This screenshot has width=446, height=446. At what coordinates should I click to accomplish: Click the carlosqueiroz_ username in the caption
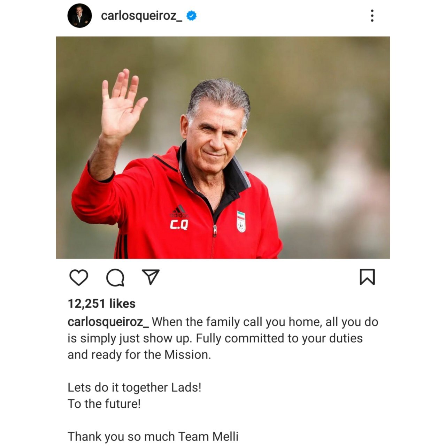click(x=108, y=322)
